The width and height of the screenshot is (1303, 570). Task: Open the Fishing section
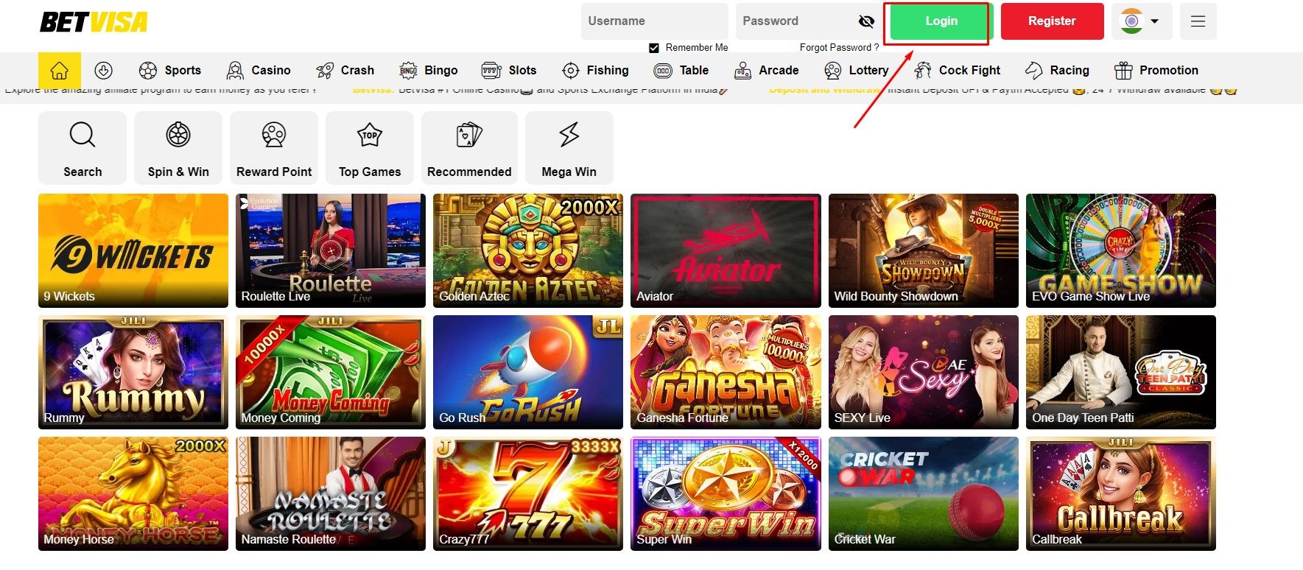point(595,71)
